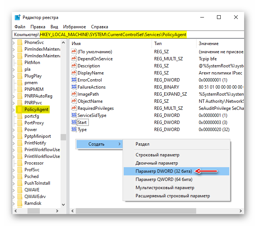Screen dimensions: 256x226
Task: Click the DWORD icon next to Start value
Action: point(74,122)
